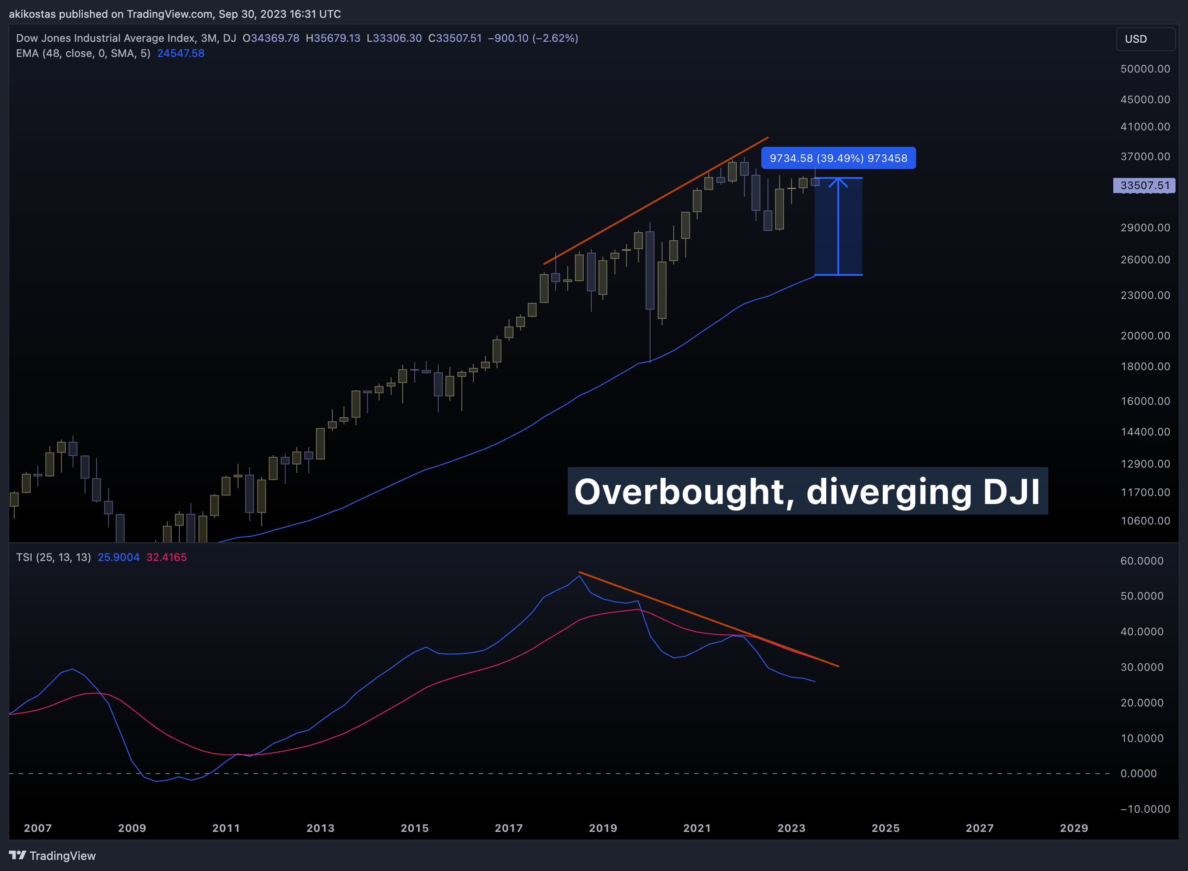Image resolution: width=1188 pixels, height=871 pixels.
Task: Click the 10.0000 TSI axis label
Action: point(1142,739)
